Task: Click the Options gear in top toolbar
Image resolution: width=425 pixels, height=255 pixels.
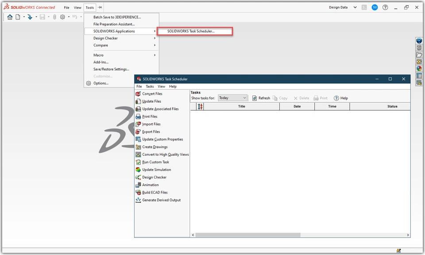Action: click(x=62, y=17)
